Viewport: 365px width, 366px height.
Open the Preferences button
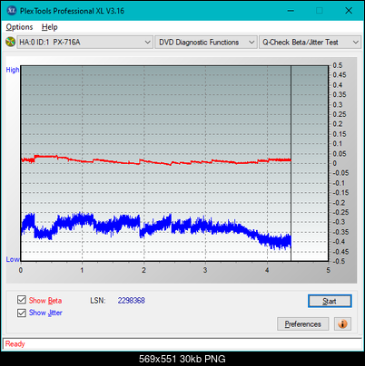pos(302,324)
